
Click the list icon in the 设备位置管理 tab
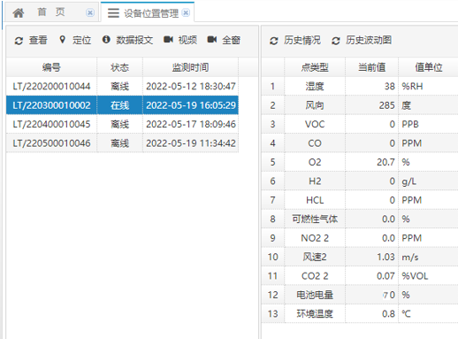[113, 13]
